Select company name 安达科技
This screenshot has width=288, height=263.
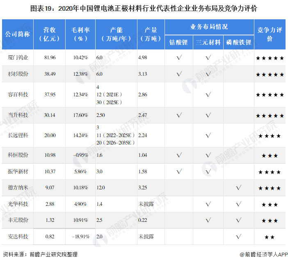click(18, 237)
